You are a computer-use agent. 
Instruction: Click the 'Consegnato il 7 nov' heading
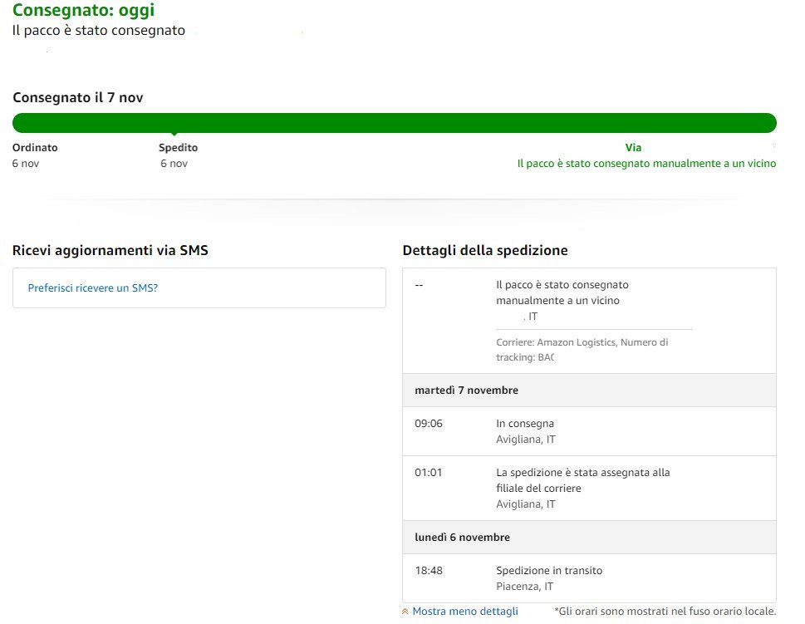[77, 97]
